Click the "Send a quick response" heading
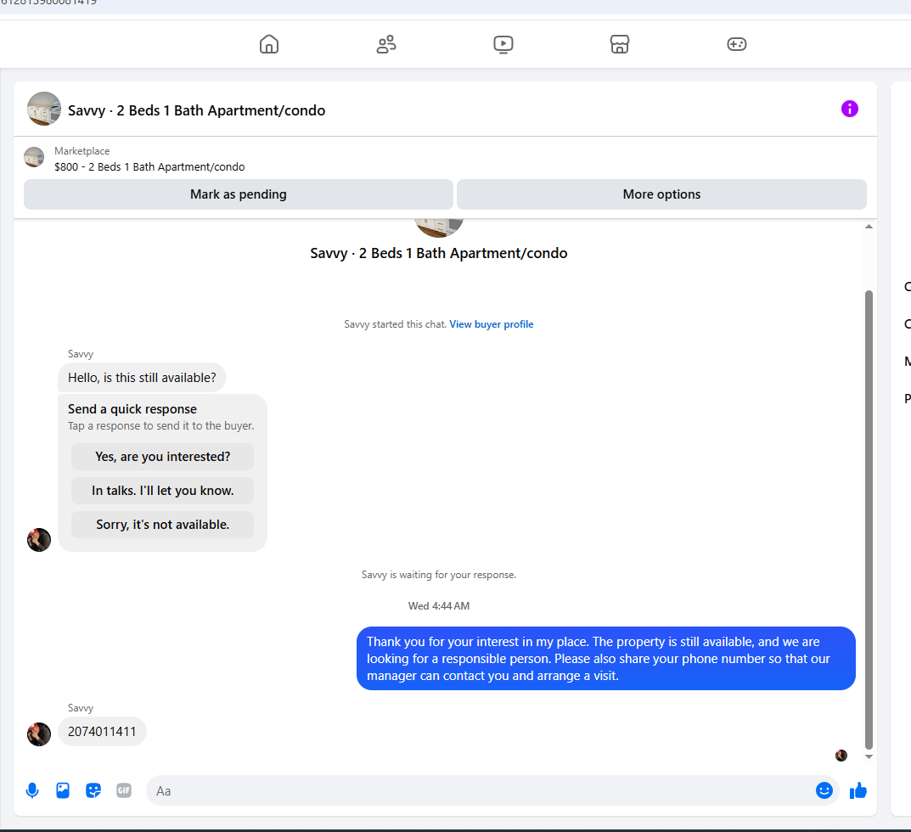 click(x=132, y=409)
